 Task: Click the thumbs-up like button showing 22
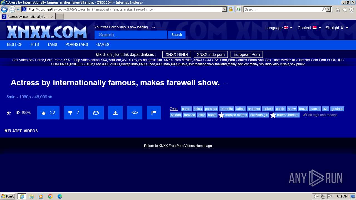pyautogui.click(x=48, y=113)
